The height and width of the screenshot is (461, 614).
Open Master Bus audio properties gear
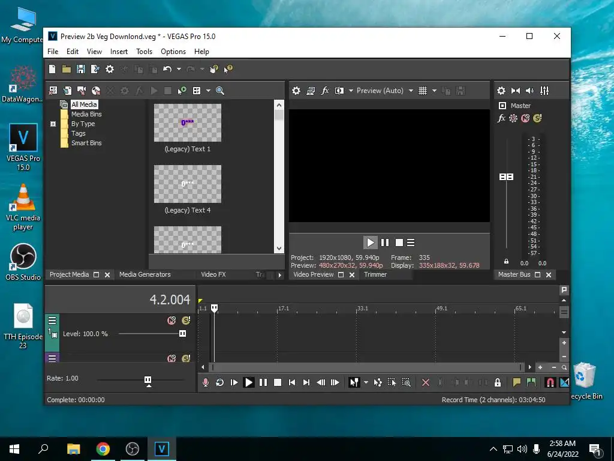[x=501, y=91]
